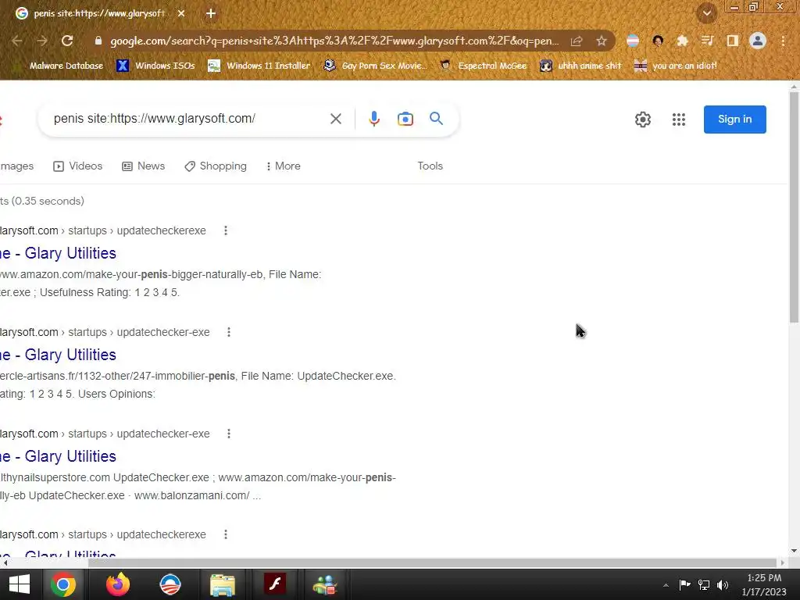The height and width of the screenshot is (600, 800).
Task: Close the glarysoft search tab
Action: coord(181,13)
